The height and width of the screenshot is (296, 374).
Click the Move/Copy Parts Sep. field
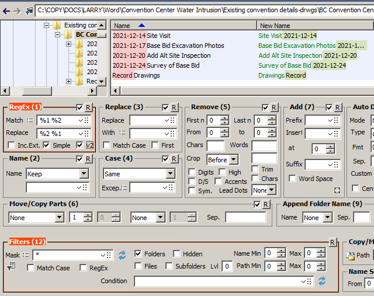coord(245,217)
